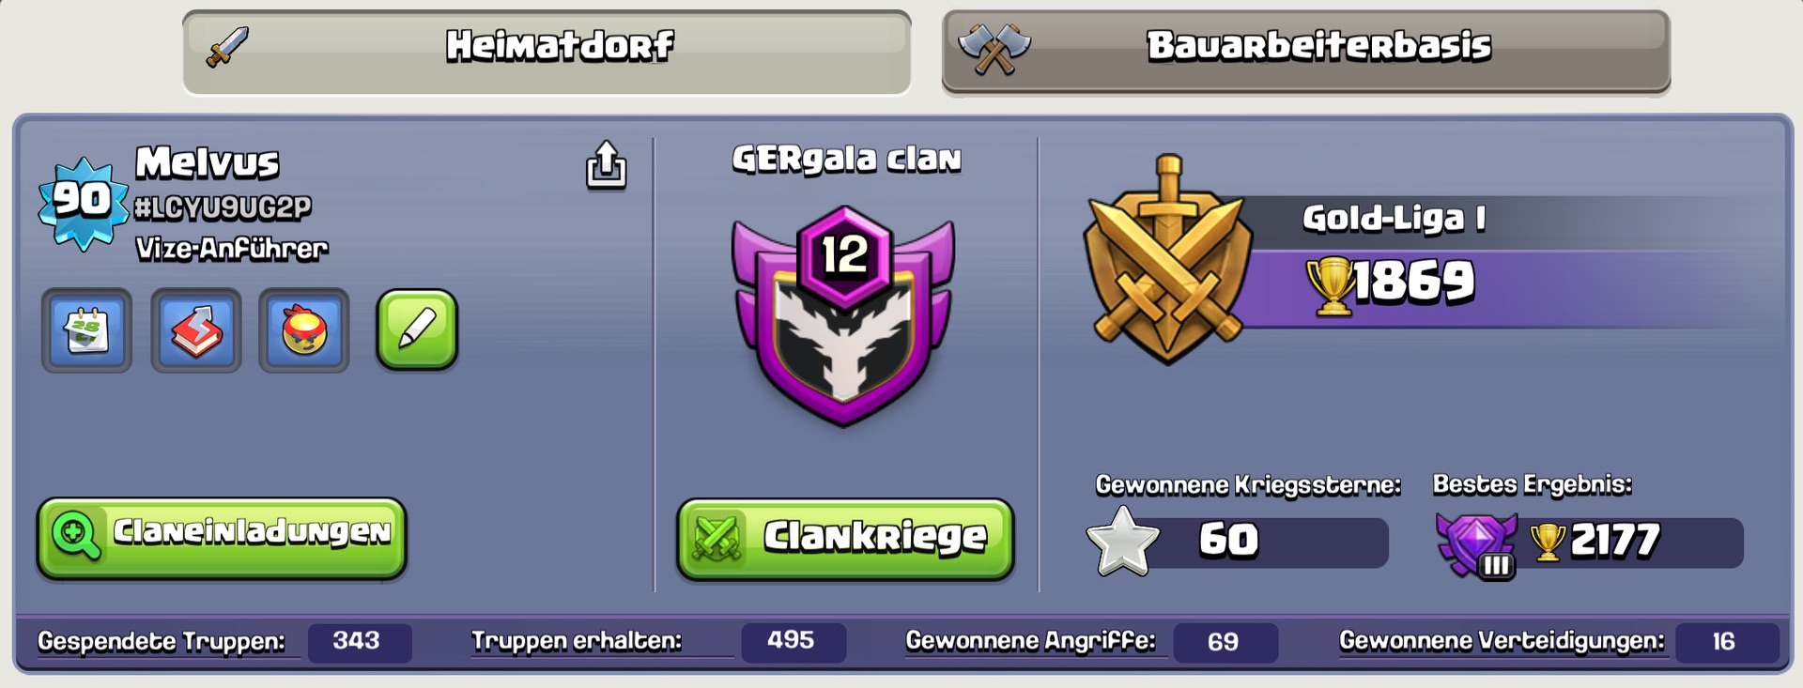Click the silver war star icon

[1122, 541]
